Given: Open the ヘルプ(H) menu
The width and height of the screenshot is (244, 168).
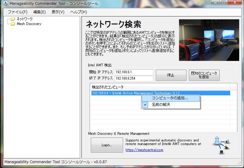Looking at the screenshot, I should click(x=79, y=12).
